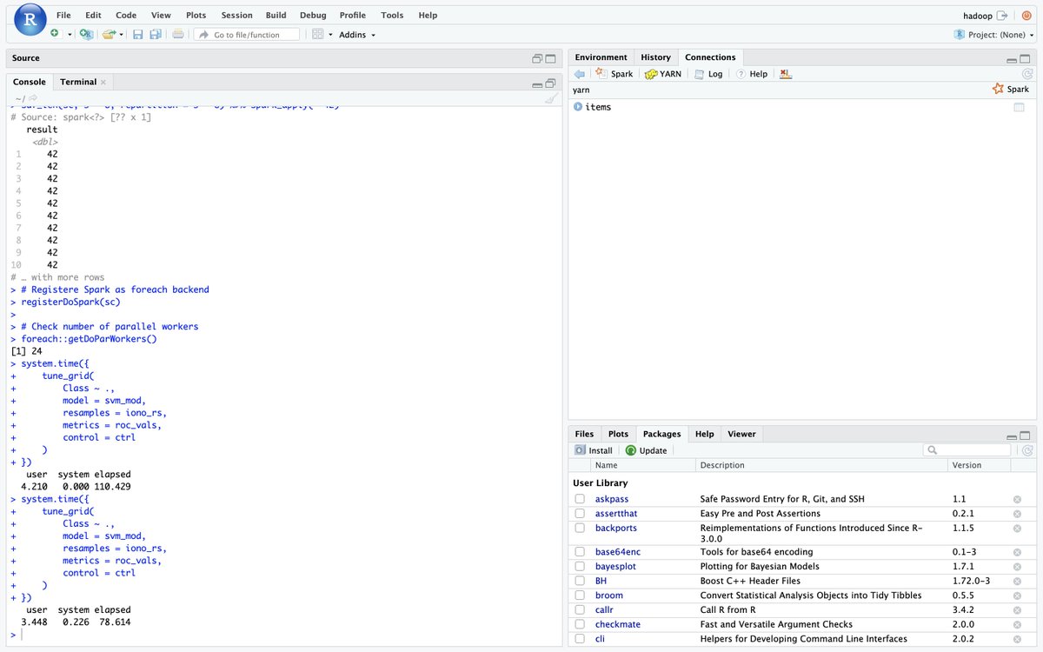Check the backports package checkbox
Viewport: 1043px width, 652px height.
(x=580, y=528)
